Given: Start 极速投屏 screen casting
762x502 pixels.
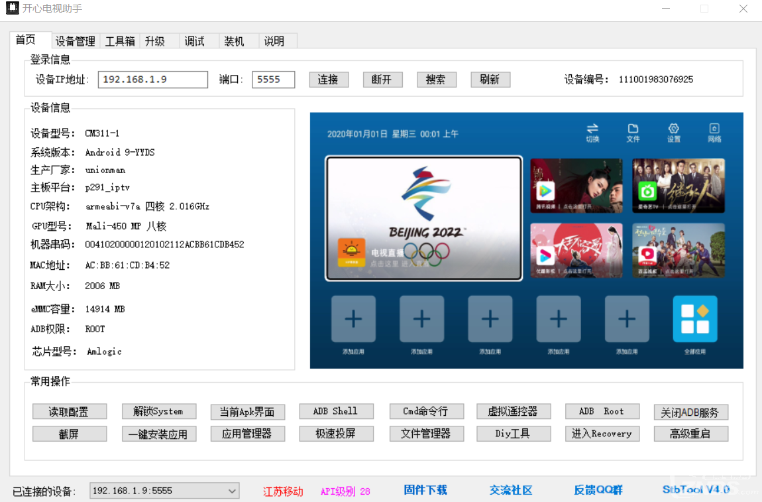Looking at the screenshot, I should pos(337,434).
